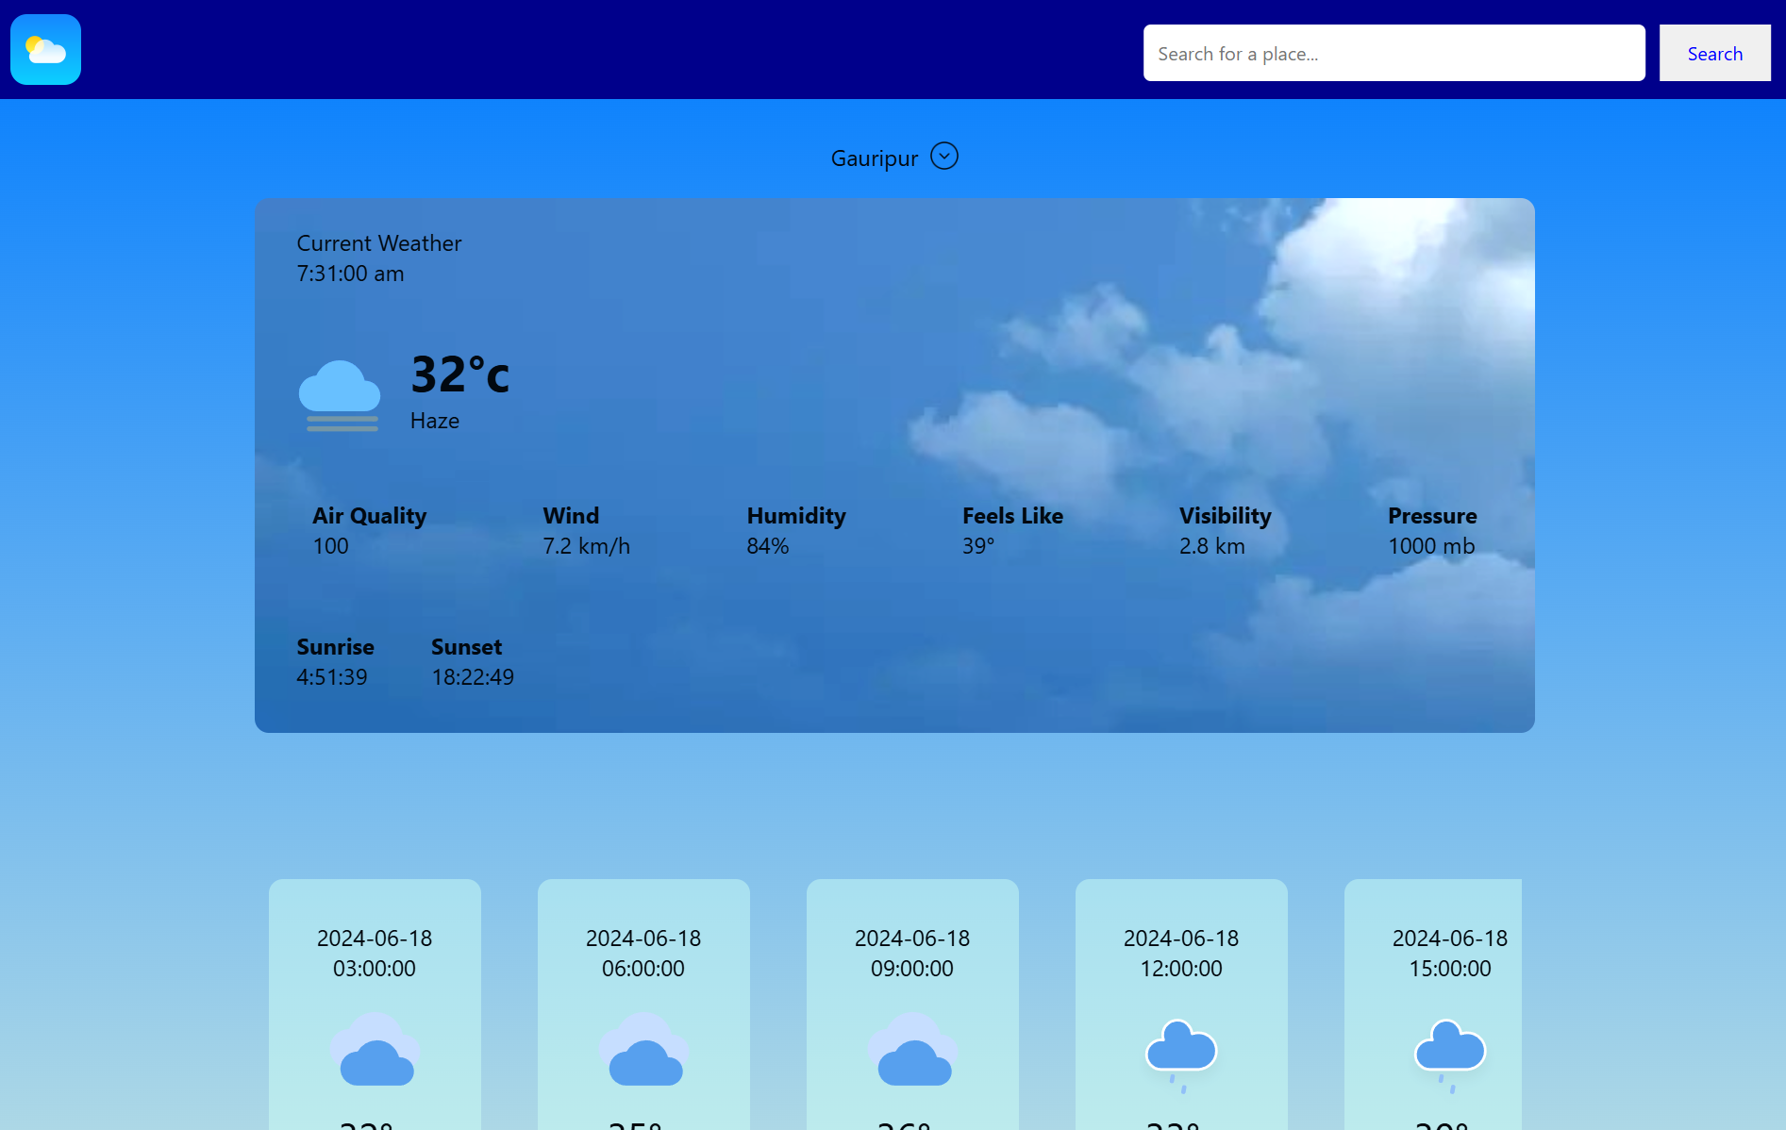This screenshot has width=1786, height=1130.
Task: Click the Current Weather heading
Action: pyautogui.click(x=379, y=243)
